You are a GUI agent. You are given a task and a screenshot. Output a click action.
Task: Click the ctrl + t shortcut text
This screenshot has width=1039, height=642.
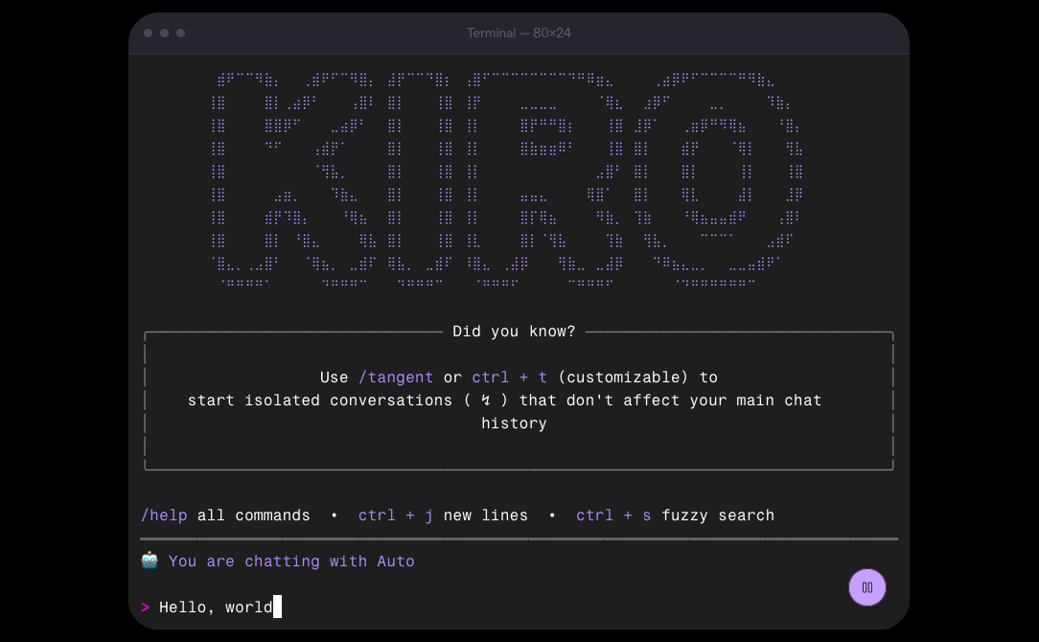[x=509, y=378]
